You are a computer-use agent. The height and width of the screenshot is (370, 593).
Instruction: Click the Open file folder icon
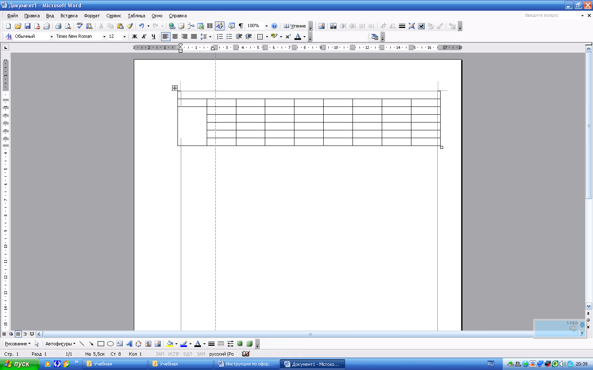18,26
